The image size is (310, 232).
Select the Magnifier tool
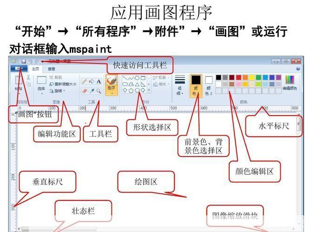click(x=99, y=91)
